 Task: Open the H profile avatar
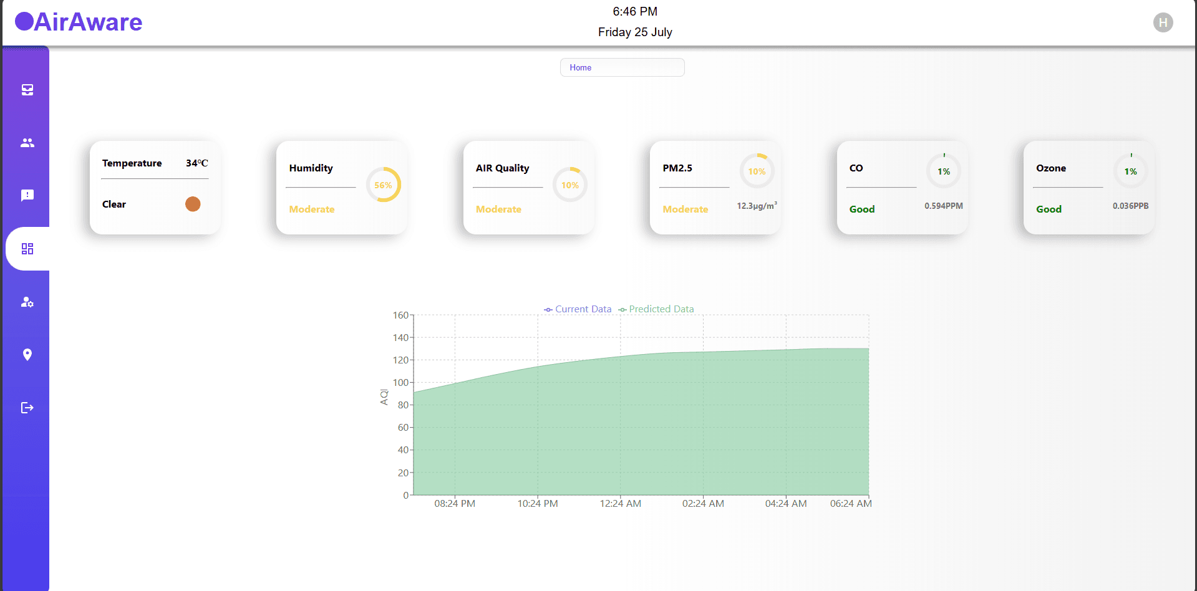(x=1163, y=22)
